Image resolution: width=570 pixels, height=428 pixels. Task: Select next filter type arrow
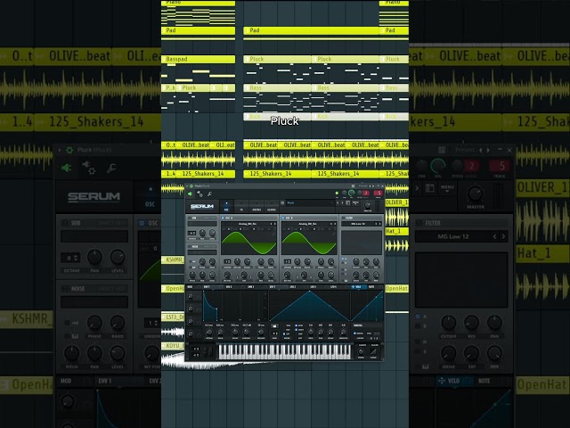[380, 224]
